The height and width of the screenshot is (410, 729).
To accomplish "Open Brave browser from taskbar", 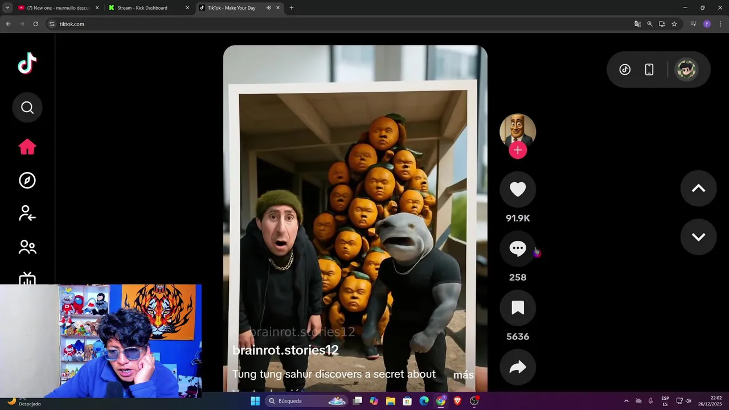I will coord(457,401).
